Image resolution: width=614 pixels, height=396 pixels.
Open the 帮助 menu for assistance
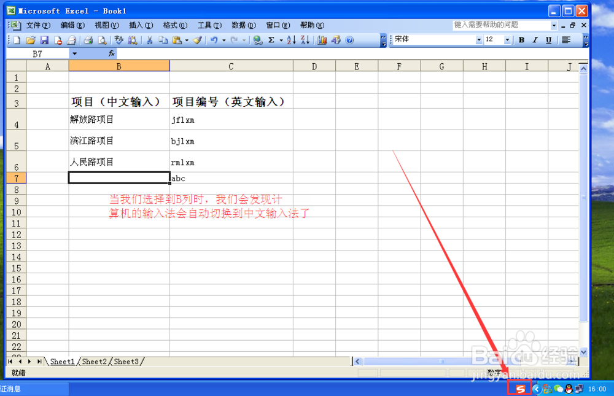point(312,25)
